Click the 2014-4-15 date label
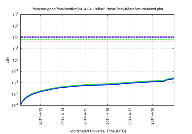 tap(85, 116)
